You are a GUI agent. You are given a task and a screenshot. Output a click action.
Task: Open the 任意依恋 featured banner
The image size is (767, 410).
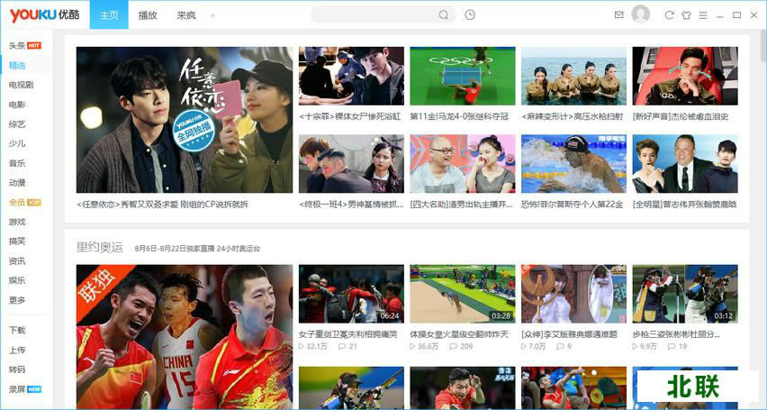185,120
